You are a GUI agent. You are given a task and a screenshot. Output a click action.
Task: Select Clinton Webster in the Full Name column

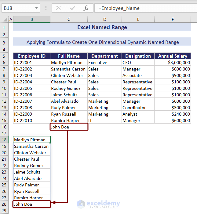69,75
